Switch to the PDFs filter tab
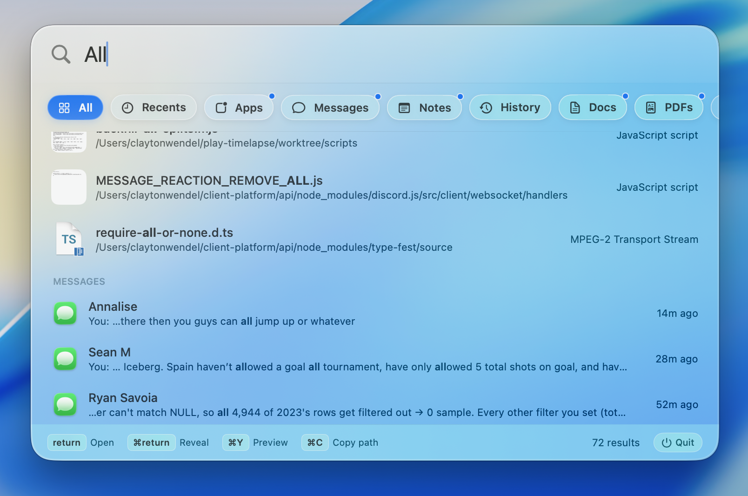This screenshot has height=496, width=748. 669,107
